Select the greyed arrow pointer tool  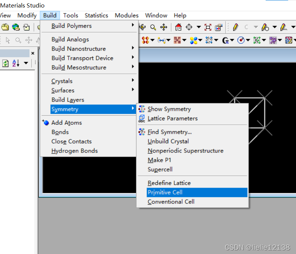[x=8, y=40]
